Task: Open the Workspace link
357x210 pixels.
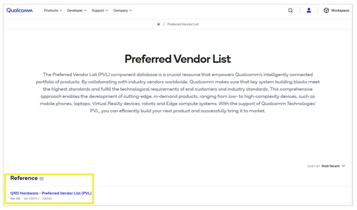Action: coord(340,11)
